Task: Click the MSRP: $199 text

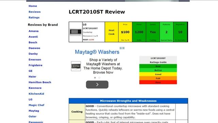Action: pos(89,40)
